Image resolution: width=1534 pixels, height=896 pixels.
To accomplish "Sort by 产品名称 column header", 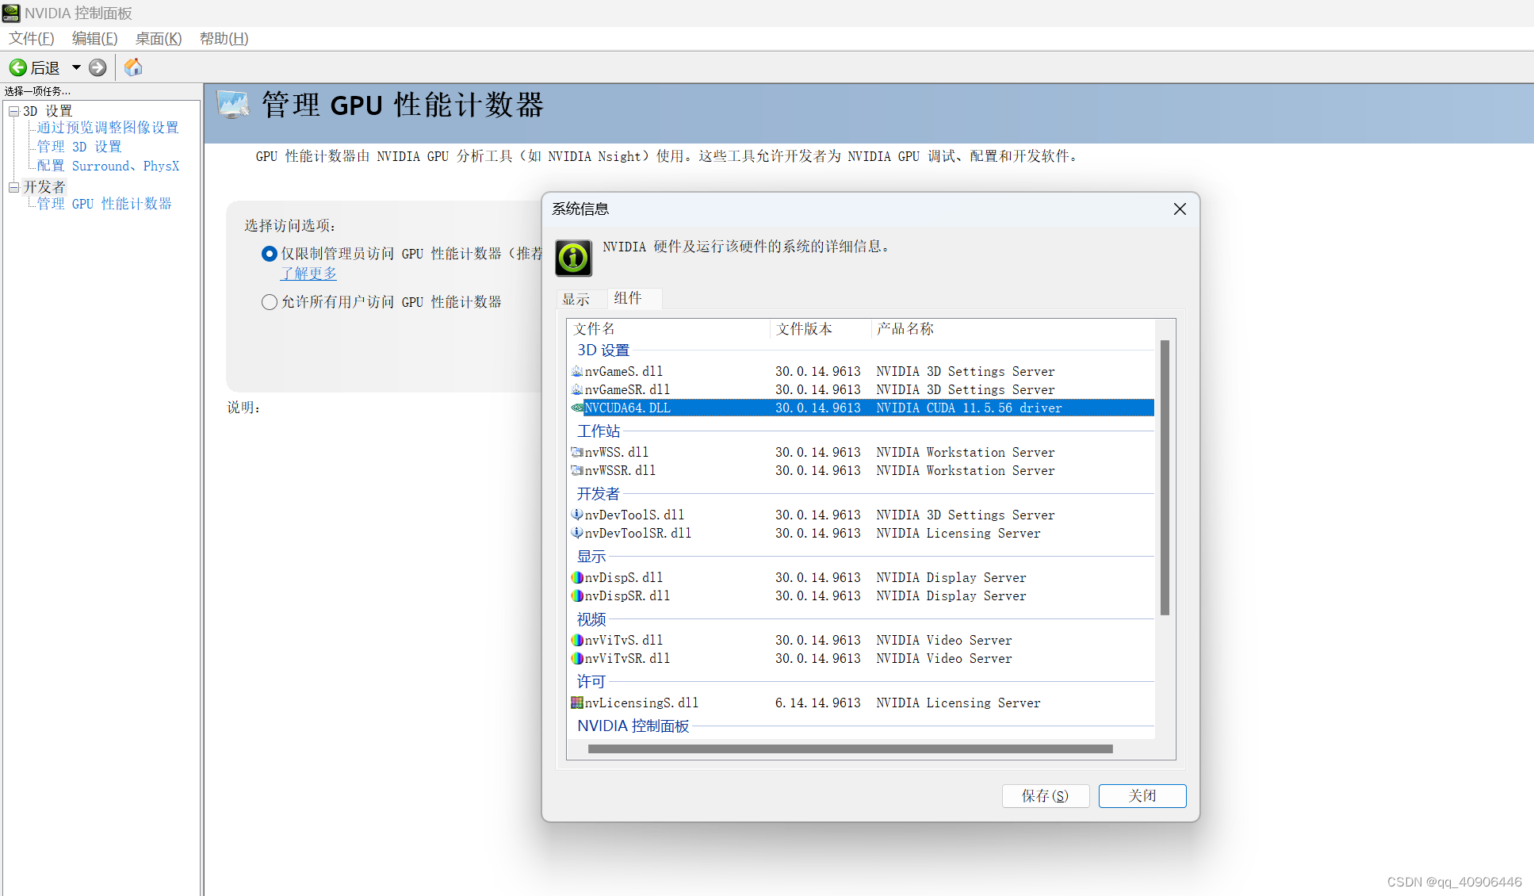I will [x=1013, y=329].
